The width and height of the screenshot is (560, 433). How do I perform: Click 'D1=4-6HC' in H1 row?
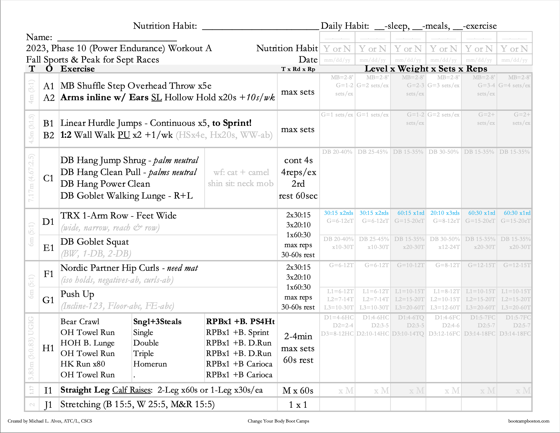(339, 318)
